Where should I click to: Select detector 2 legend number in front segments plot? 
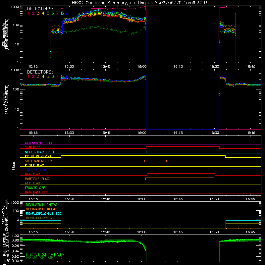point(33,13)
